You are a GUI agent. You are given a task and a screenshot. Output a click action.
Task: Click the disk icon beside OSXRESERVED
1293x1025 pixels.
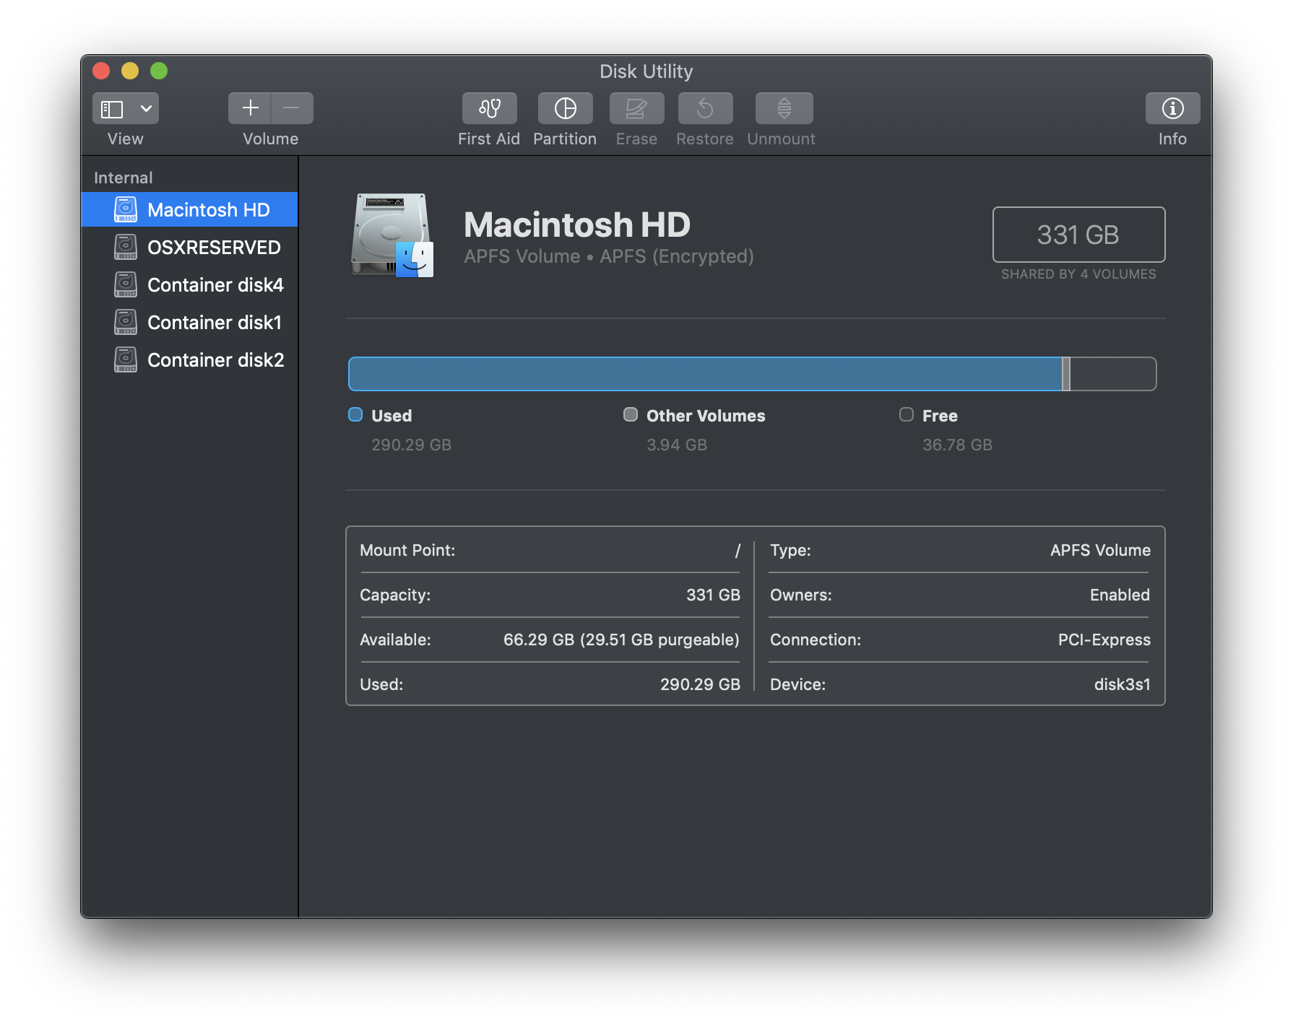[x=126, y=247]
